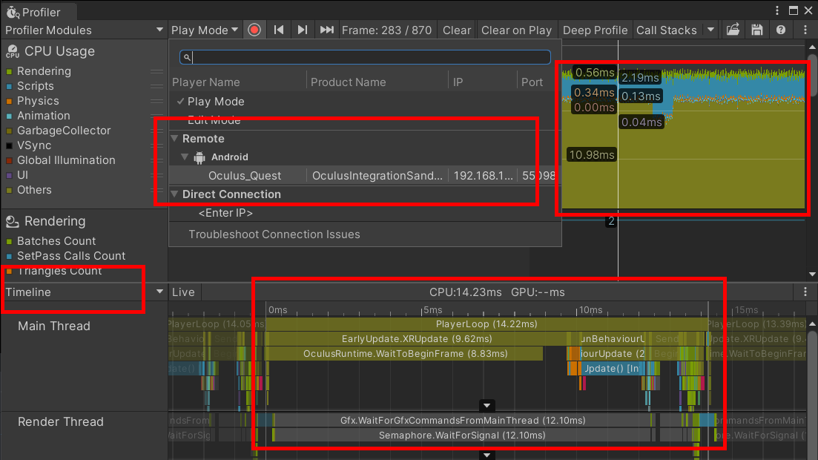Image resolution: width=818 pixels, height=460 pixels.
Task: Click the Clear button
Action: coord(456,30)
